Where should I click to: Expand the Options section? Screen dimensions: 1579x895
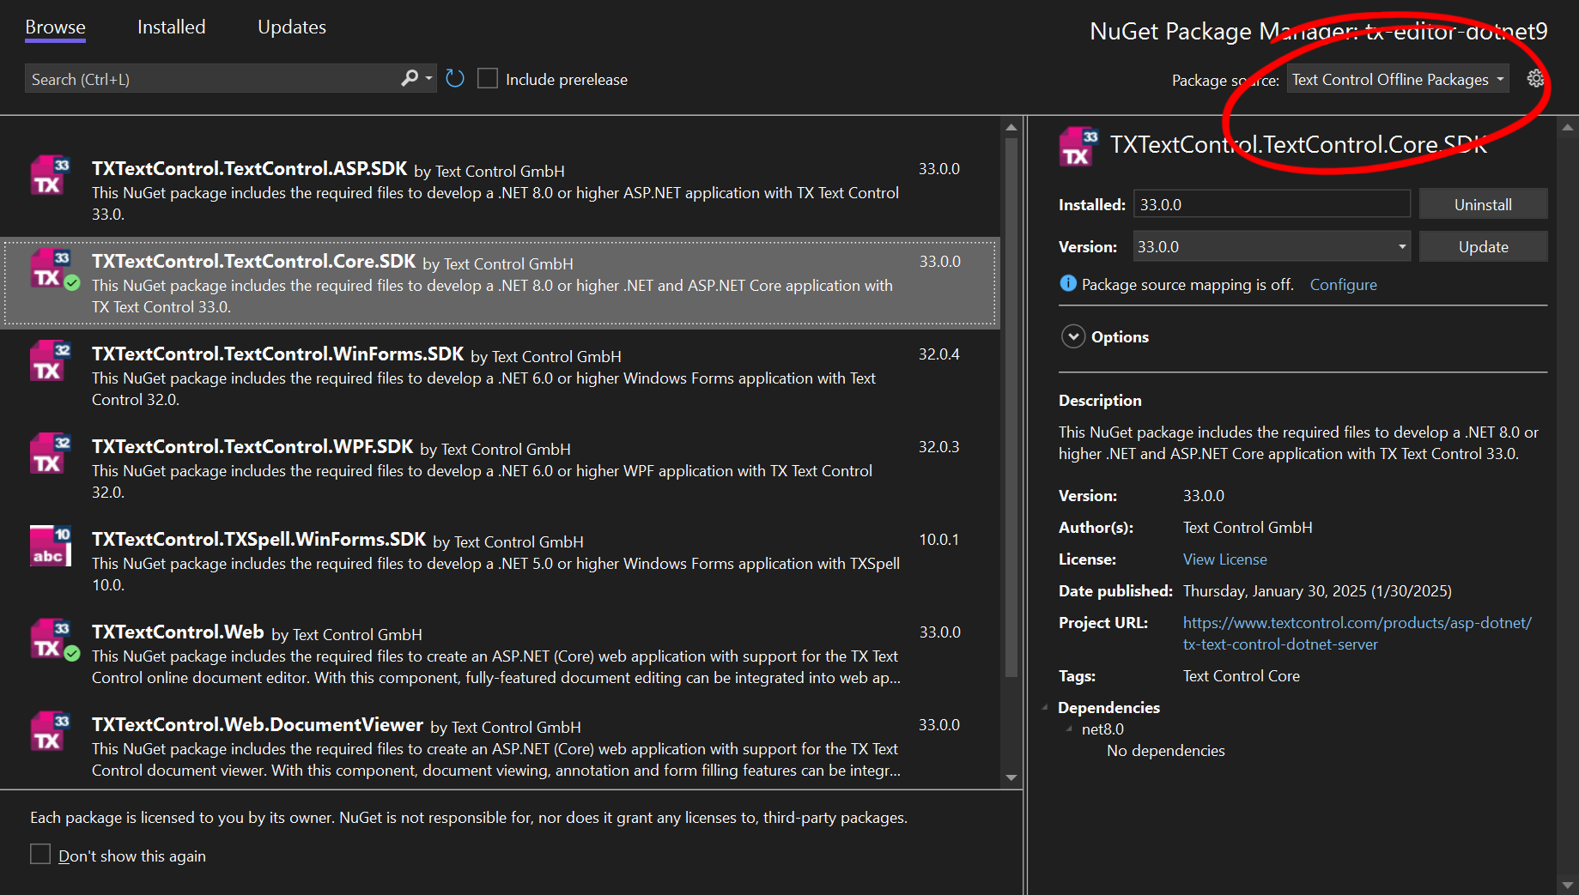coord(1073,336)
